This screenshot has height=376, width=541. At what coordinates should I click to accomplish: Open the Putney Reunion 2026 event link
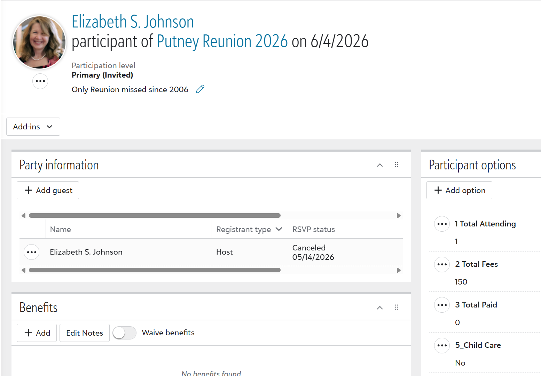(x=222, y=41)
